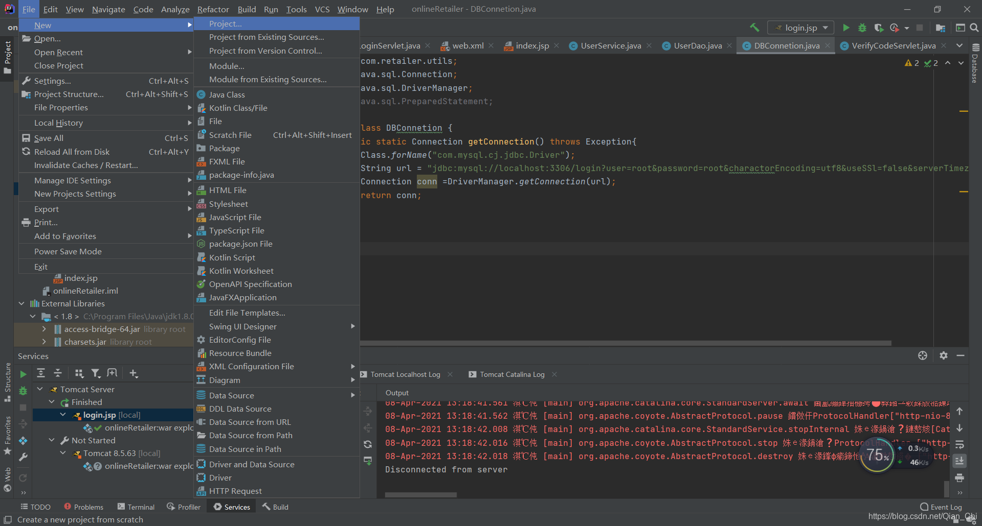The image size is (982, 526).
Task: Add a new service with plus icon
Action: tap(133, 373)
